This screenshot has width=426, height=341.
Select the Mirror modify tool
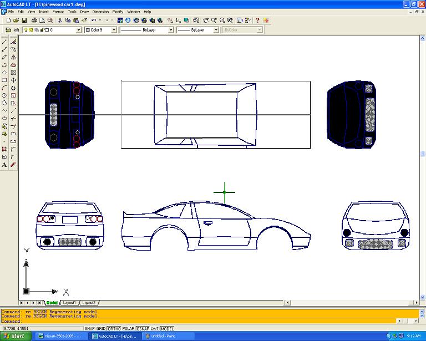[13, 57]
